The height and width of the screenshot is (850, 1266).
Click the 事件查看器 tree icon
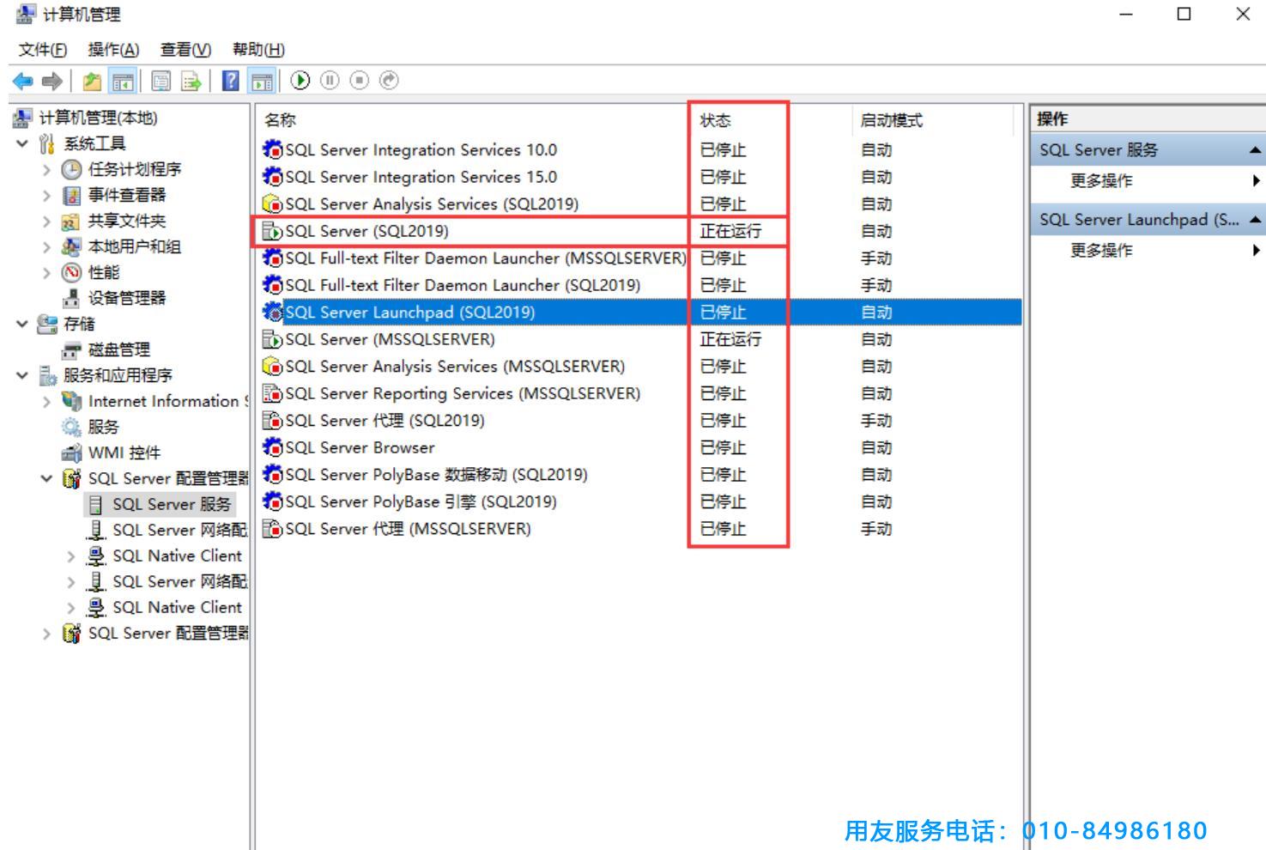[x=72, y=196]
